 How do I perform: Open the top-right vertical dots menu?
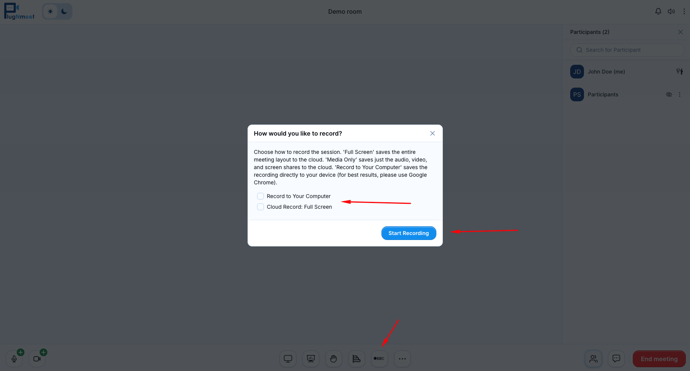pos(684,11)
